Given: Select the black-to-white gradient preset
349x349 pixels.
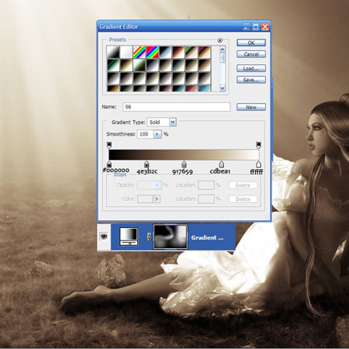Looking at the screenshot, I should pyautogui.click(x=113, y=52).
